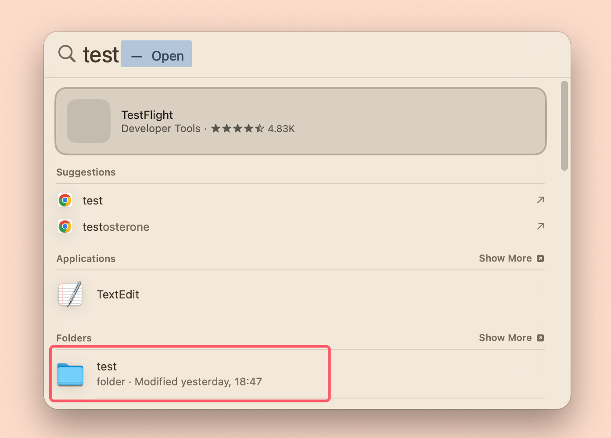
Task: Open the TextEdit application result
Action: tap(118, 294)
